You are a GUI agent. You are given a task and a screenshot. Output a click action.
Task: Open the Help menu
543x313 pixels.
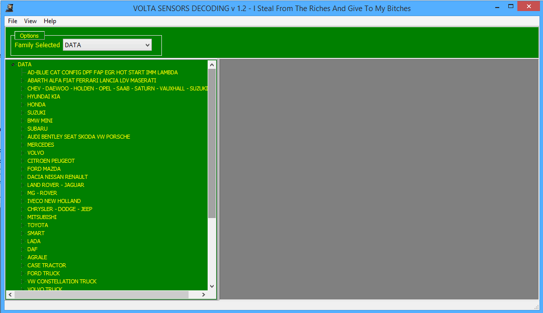(x=50, y=21)
